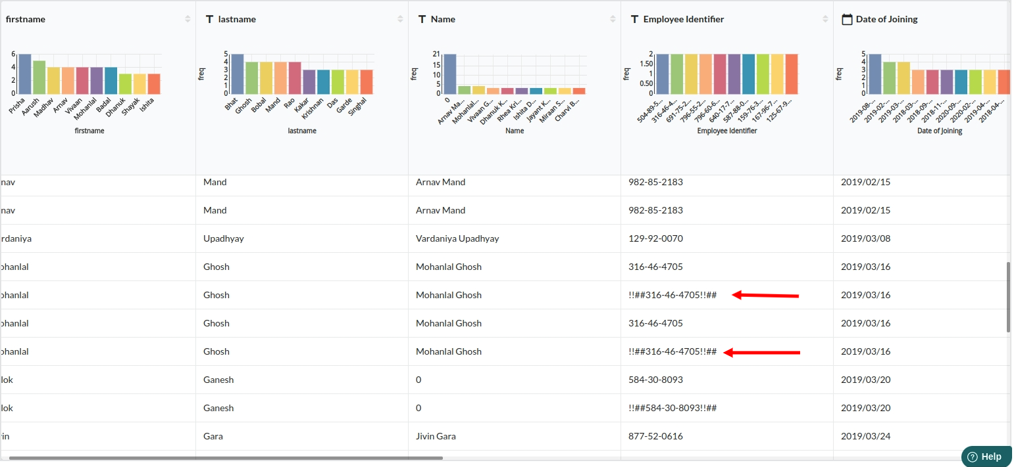Image resolution: width=1016 pixels, height=467 pixels.
Task: Click the calendar icon beside Date of Joining
Action: 848,20
